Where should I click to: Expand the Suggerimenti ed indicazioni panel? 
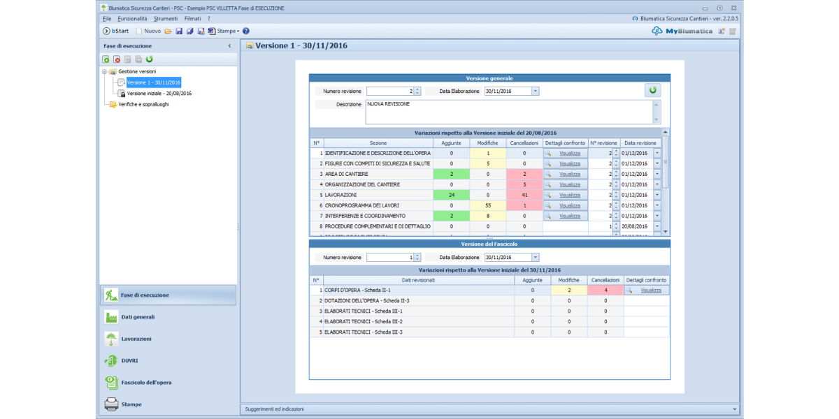point(734,409)
